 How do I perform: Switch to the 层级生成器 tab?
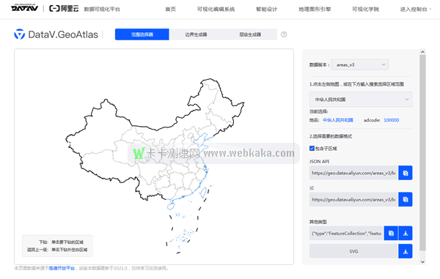(250, 34)
